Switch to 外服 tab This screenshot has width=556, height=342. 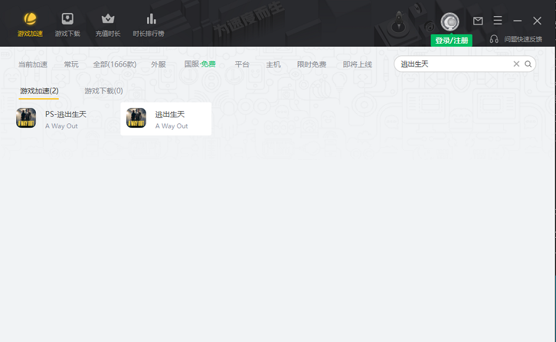coord(159,64)
